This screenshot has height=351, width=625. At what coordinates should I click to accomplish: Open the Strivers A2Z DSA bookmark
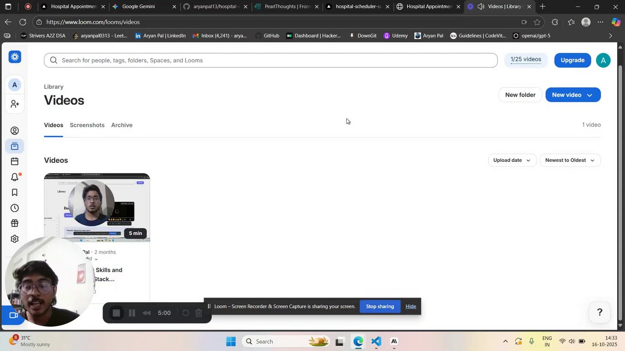(43, 36)
